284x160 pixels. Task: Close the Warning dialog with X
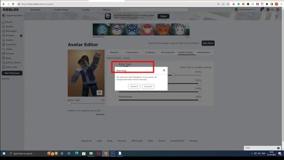pyautogui.click(x=164, y=70)
